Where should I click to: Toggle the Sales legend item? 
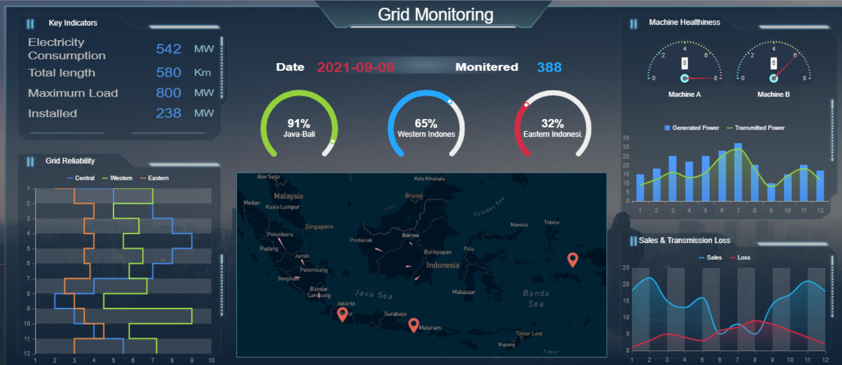[x=711, y=258]
